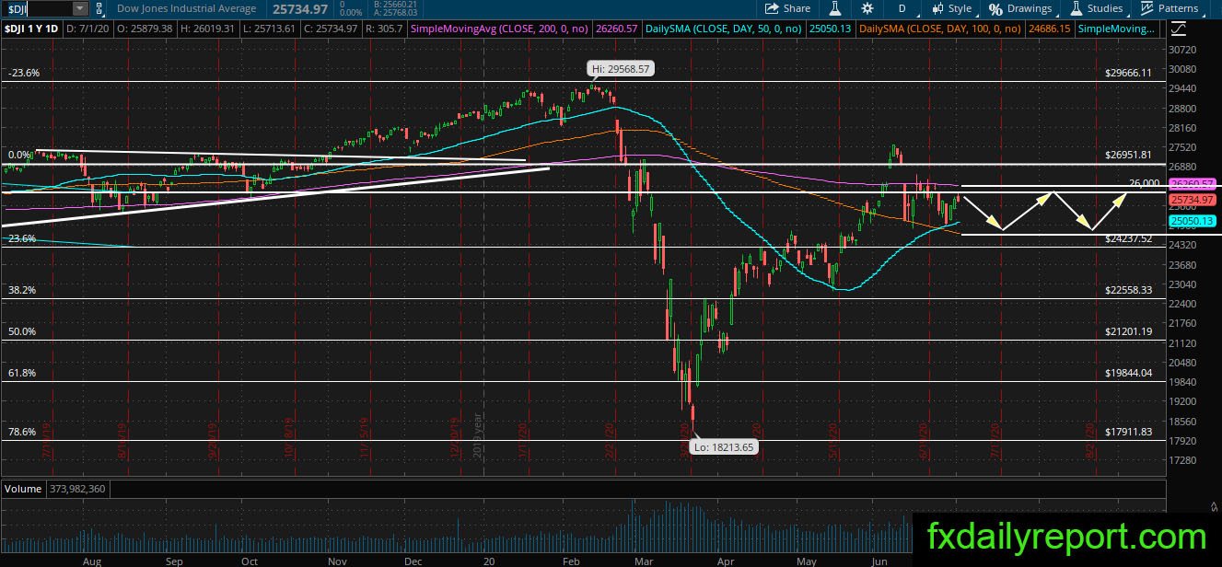Click the 61.8% Fibonacci level label
Image resolution: width=1222 pixels, height=567 pixels.
click(21, 373)
